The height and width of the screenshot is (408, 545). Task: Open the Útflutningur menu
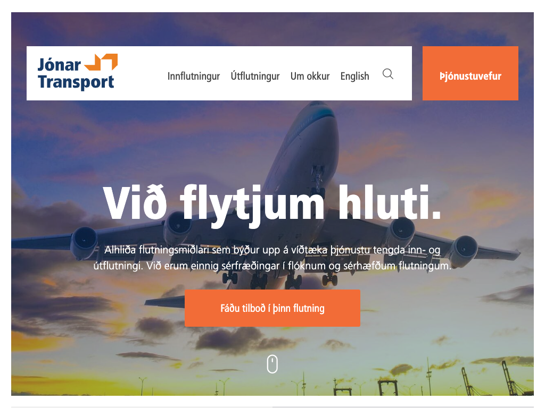pos(255,75)
